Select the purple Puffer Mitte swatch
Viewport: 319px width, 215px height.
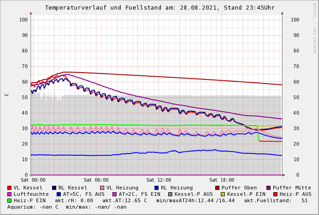(x=268, y=188)
